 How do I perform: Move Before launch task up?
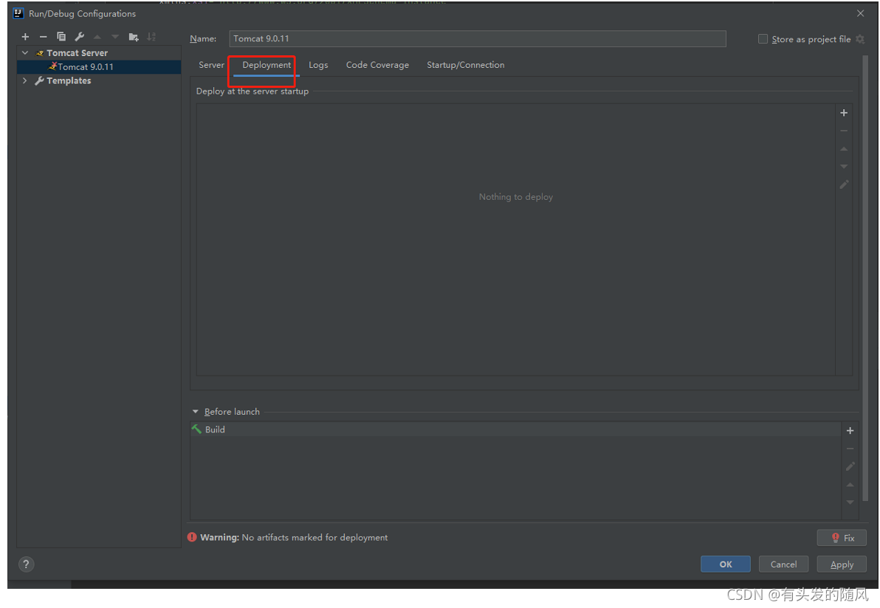850,485
